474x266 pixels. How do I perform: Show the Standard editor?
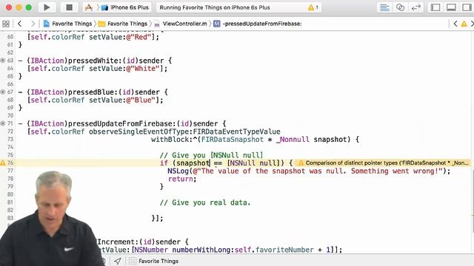pyautogui.click(x=384, y=7)
